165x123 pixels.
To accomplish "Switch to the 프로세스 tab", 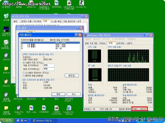I will coord(103,43).
